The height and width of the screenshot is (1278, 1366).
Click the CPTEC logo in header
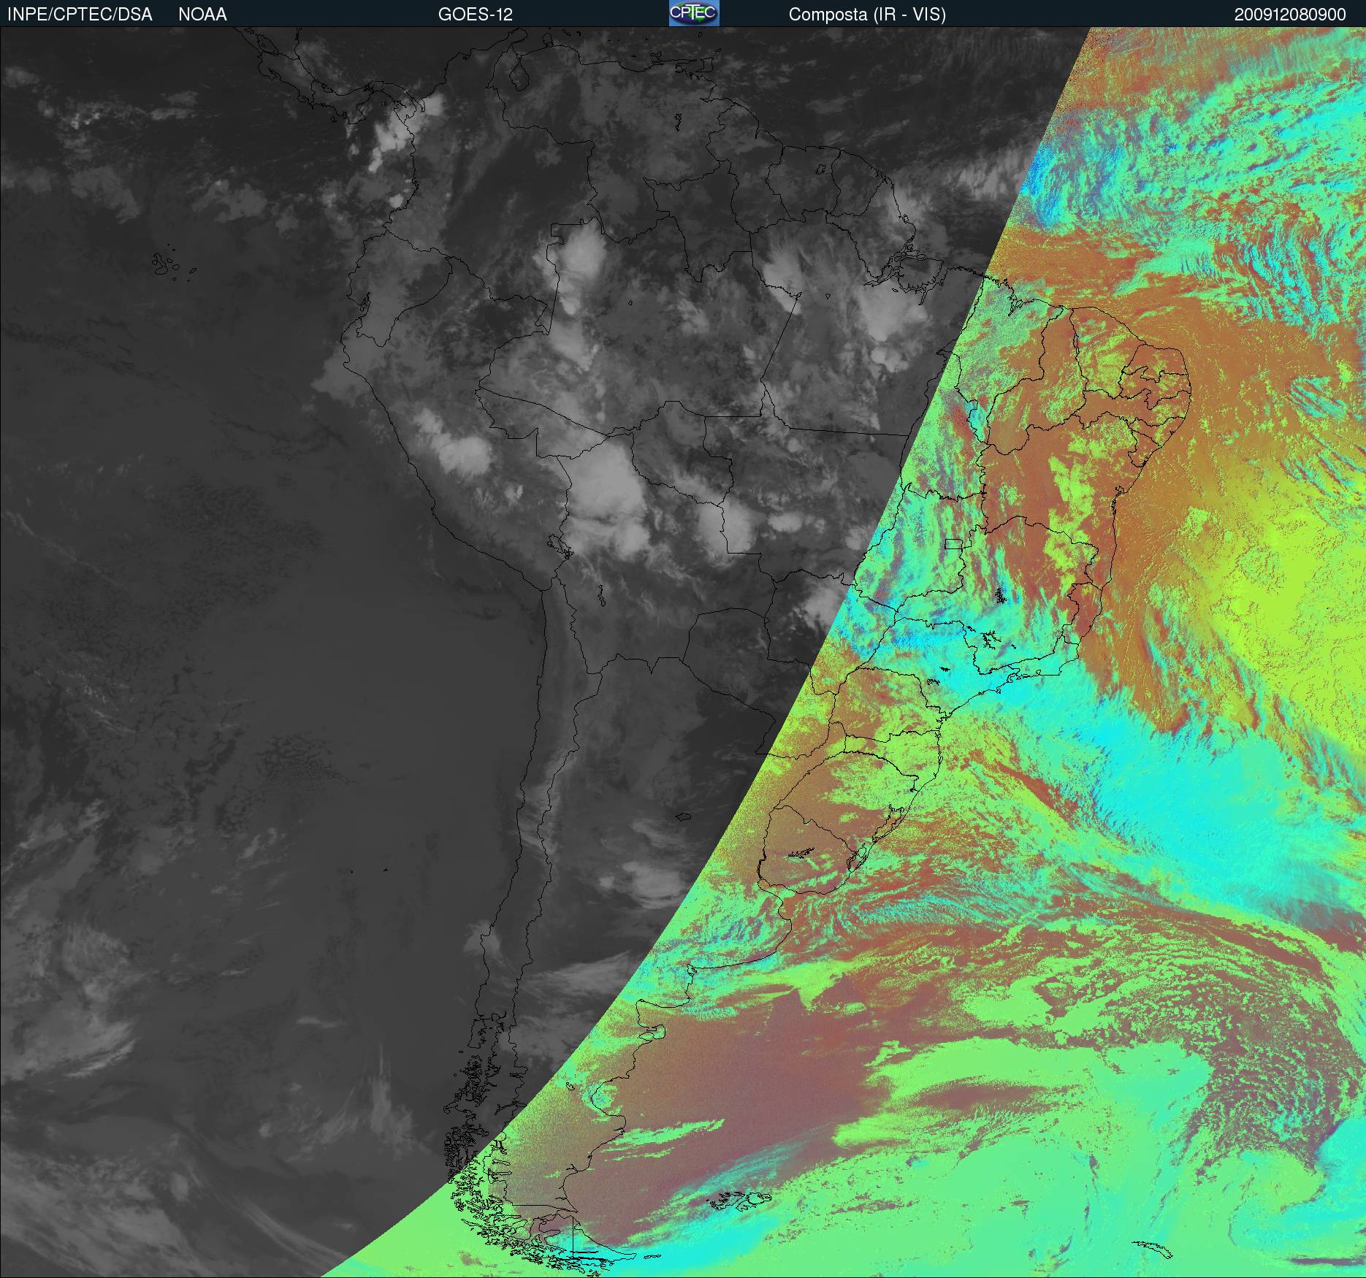694,13
